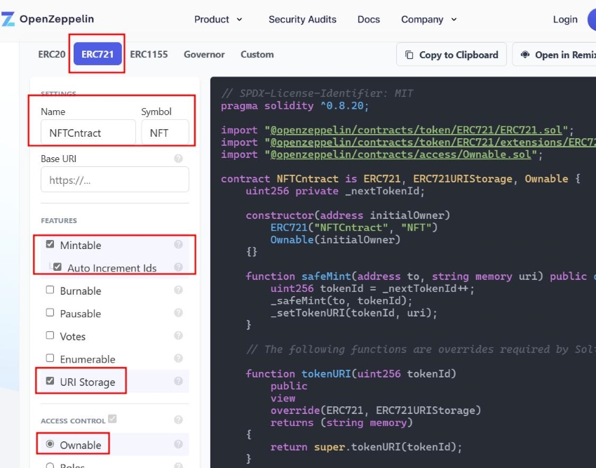Click '_setTokenURI(tokenId, uri);' code line
This screenshot has width=596, height=468.
click(x=354, y=313)
